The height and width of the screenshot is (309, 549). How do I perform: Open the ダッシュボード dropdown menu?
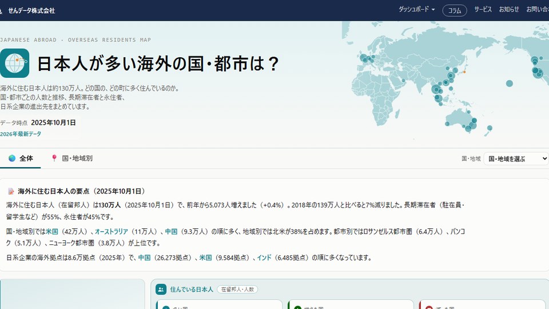(x=417, y=10)
